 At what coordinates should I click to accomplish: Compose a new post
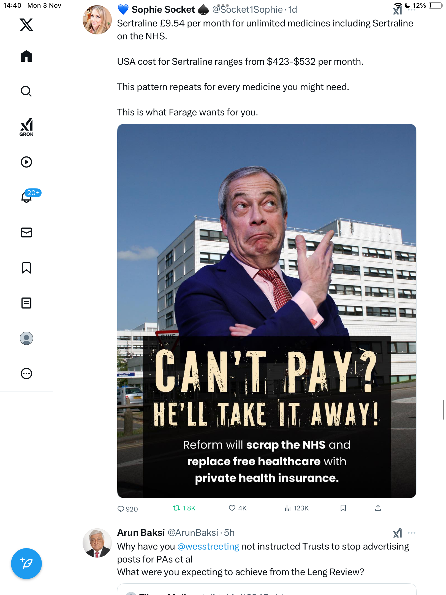pyautogui.click(x=26, y=564)
